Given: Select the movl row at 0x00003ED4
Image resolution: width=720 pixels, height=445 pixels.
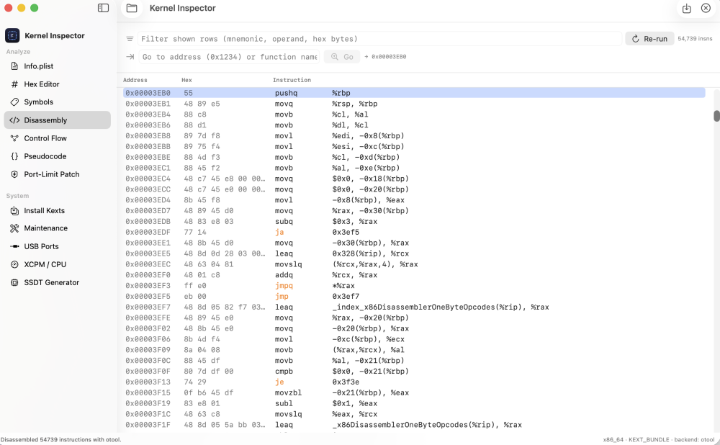Looking at the screenshot, I should tap(414, 200).
